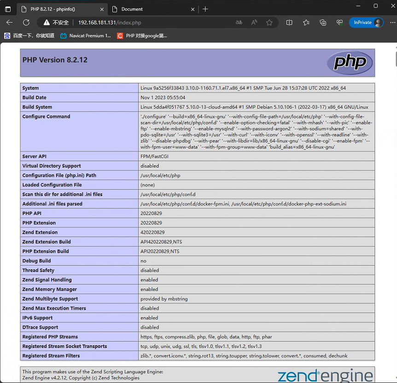
Task: Open the PHP google bookmark
Action: [142, 36]
